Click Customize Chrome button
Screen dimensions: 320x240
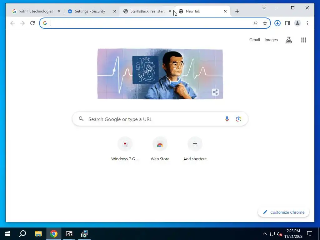283,212
